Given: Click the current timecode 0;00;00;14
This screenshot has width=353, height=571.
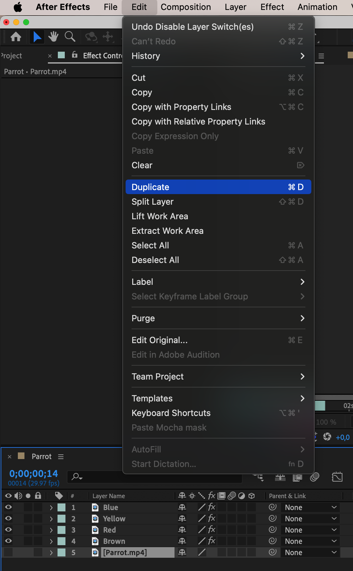Looking at the screenshot, I should [33, 473].
